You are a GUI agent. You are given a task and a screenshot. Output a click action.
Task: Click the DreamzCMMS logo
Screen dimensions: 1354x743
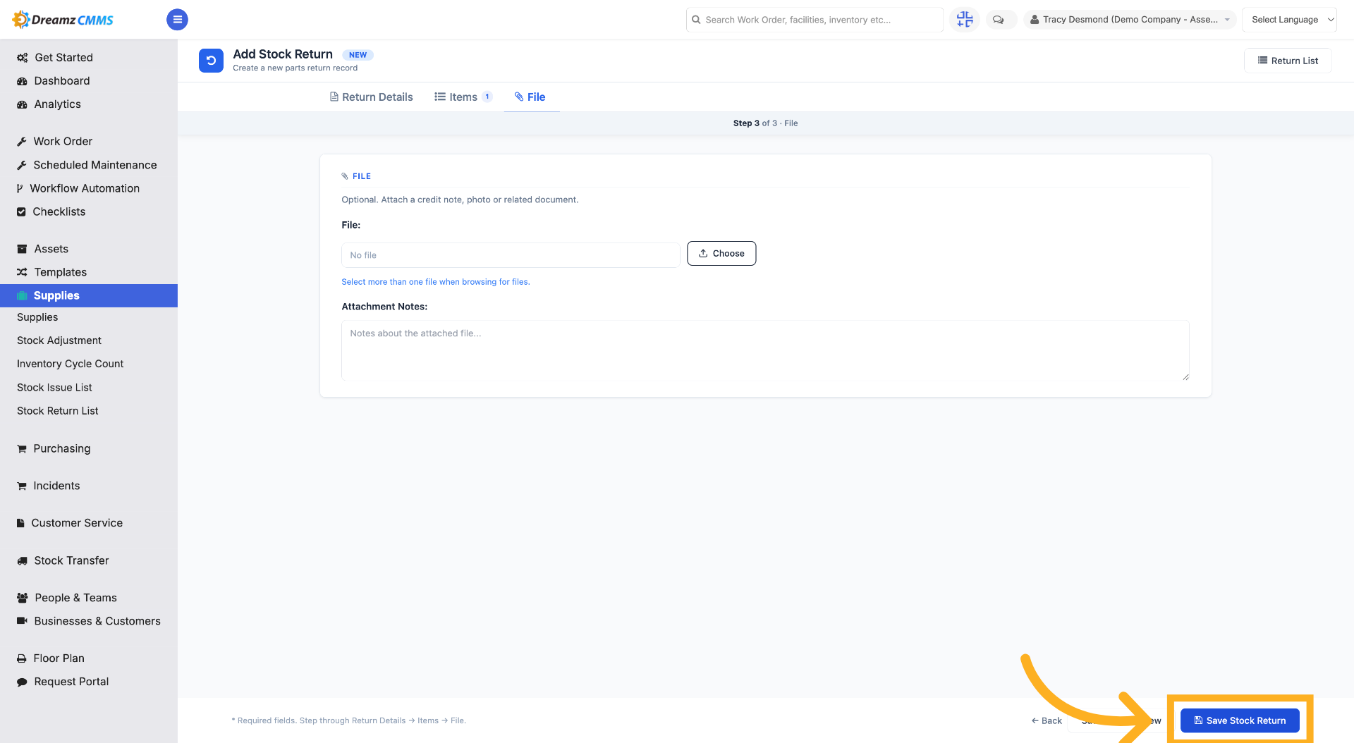(63, 20)
